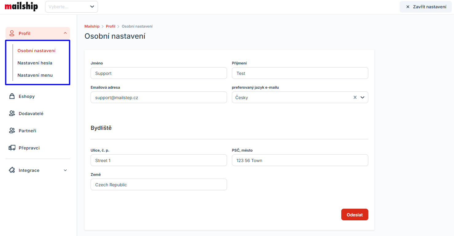Click the mailship logo

pos(21,7)
